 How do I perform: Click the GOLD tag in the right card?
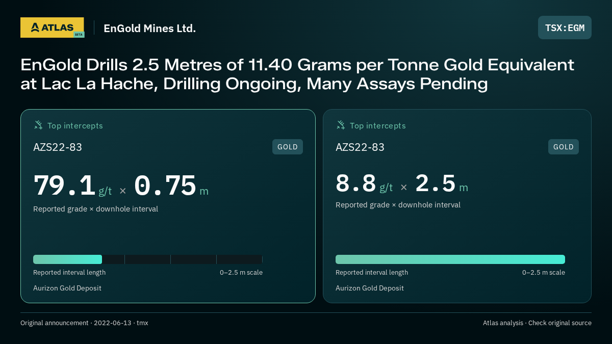click(564, 147)
